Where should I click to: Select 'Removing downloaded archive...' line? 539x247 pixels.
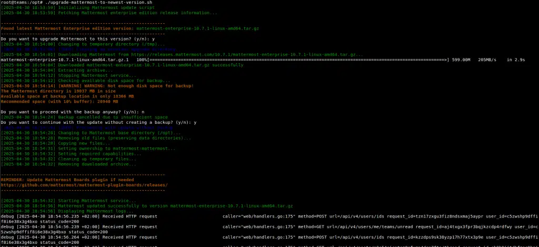coord(68,164)
